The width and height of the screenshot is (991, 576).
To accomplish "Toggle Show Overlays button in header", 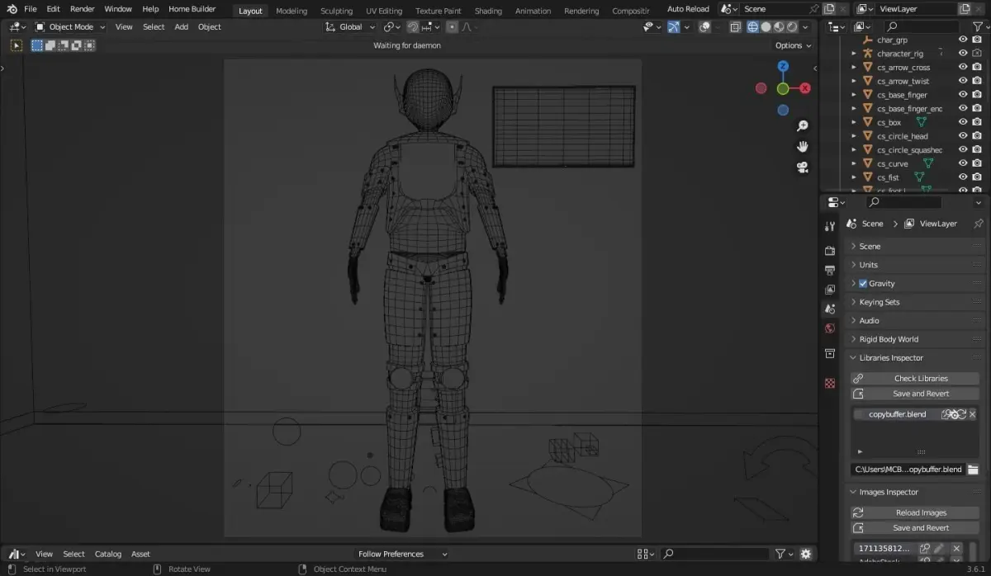I will (x=704, y=26).
